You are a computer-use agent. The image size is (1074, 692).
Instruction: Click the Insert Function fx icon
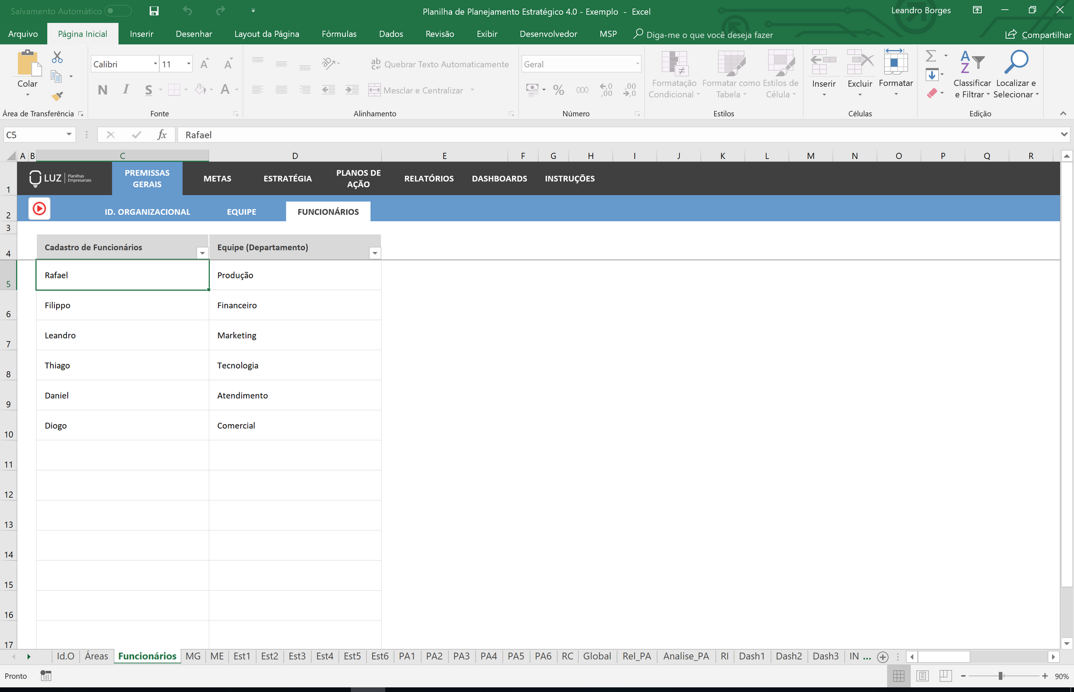162,135
